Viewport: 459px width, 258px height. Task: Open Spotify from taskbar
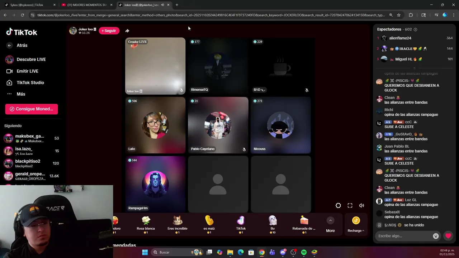point(304,252)
